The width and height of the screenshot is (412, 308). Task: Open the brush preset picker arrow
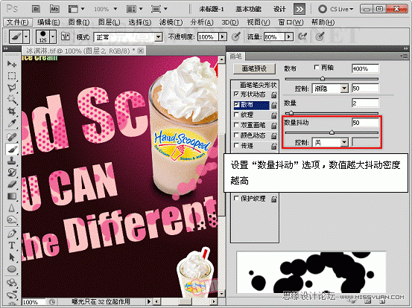click(53, 36)
